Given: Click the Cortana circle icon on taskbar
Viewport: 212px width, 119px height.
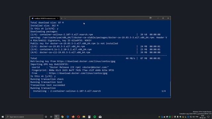Looking at the screenshot, I should tap(46, 117).
